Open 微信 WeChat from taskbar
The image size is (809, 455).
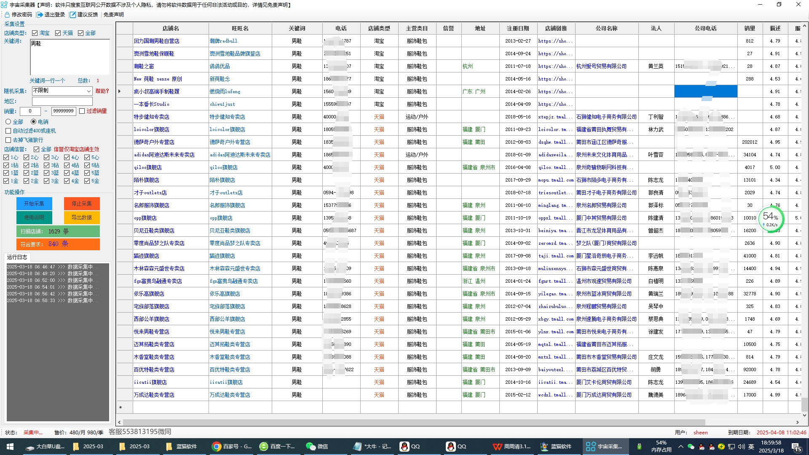coord(317,447)
